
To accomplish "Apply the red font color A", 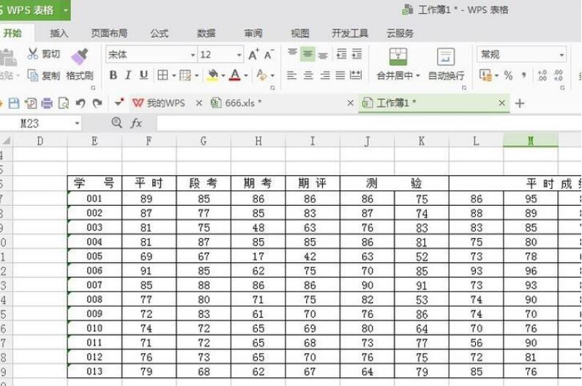I will click(234, 75).
